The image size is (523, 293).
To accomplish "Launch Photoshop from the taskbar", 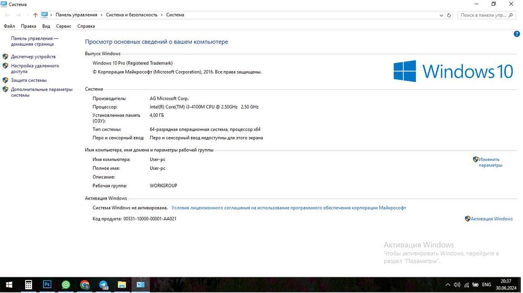I will [47, 284].
